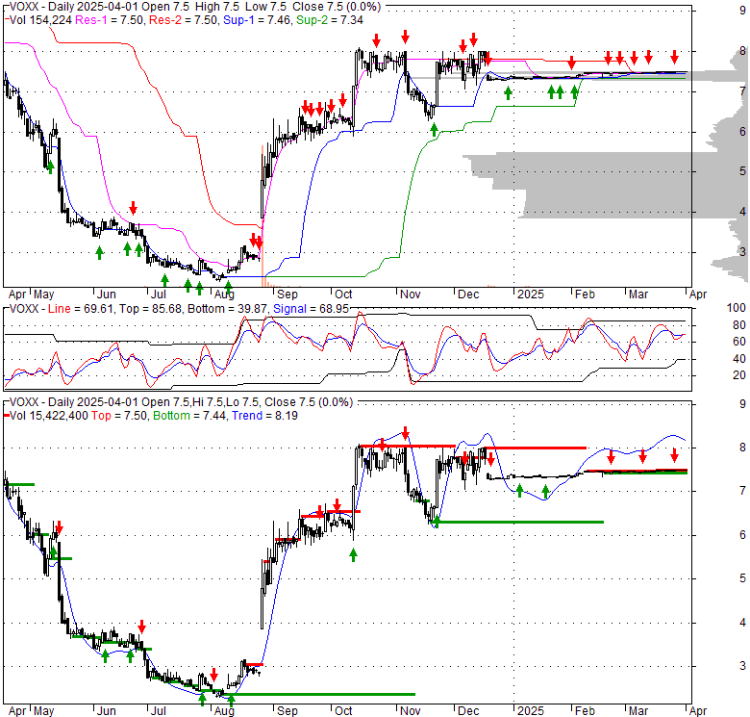Click the Jun month label on bottom chart axis
This screenshot has height=717, width=750.
(x=106, y=711)
